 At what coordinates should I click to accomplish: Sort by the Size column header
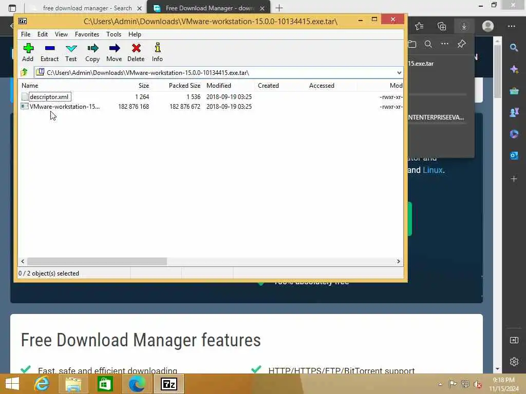pos(144,86)
